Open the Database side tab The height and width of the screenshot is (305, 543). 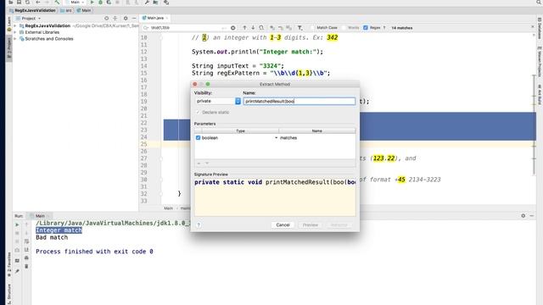[x=540, y=28]
